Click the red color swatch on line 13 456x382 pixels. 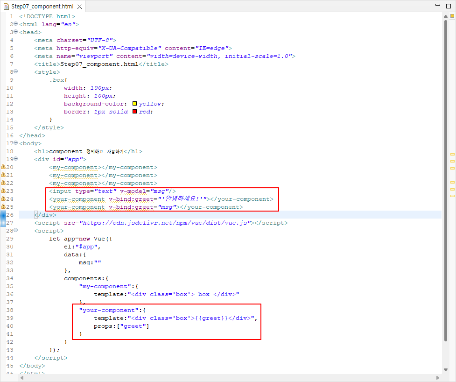point(134,111)
